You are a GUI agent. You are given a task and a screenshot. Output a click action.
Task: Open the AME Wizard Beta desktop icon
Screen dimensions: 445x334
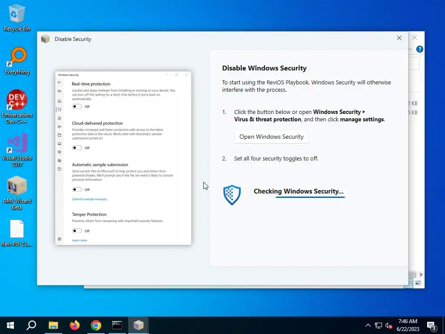tap(17, 193)
